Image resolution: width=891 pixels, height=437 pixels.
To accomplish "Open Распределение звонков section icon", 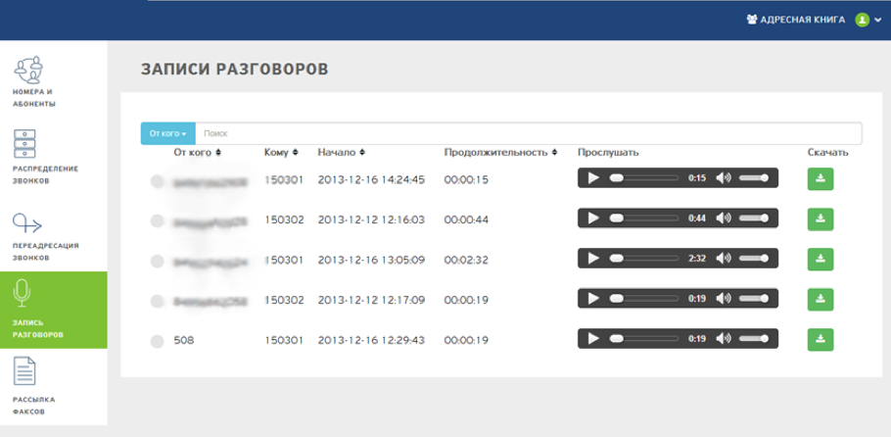I will 24,144.
